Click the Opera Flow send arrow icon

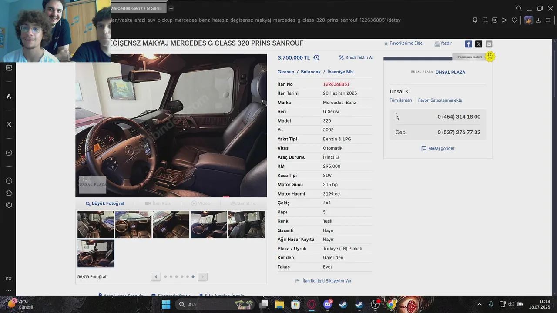point(504,20)
